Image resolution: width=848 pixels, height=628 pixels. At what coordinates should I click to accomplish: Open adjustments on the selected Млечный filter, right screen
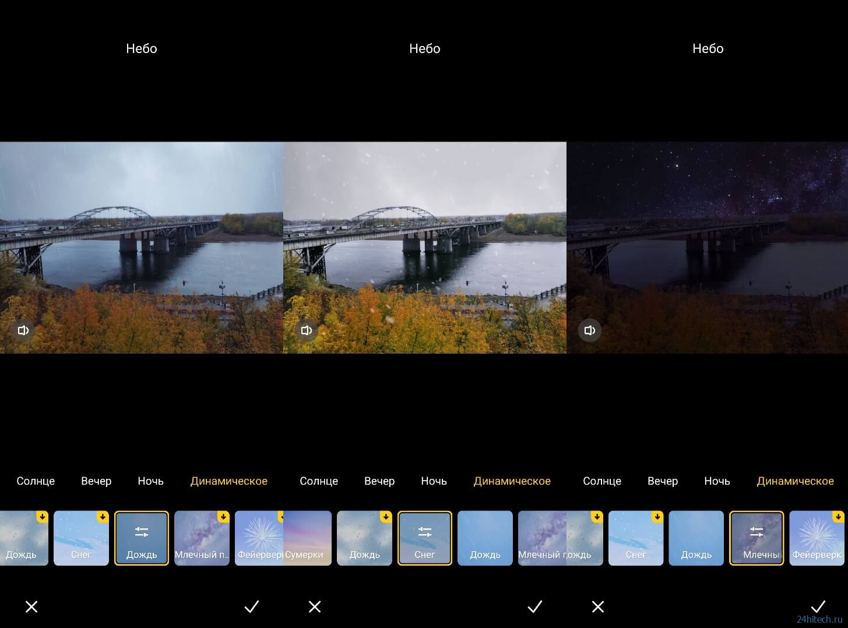756,532
